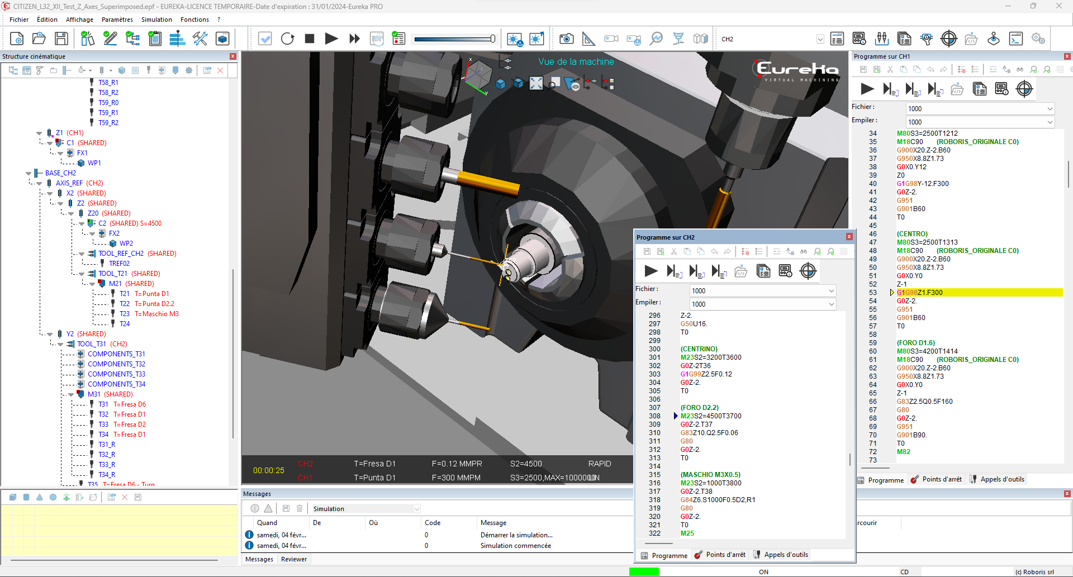The width and height of the screenshot is (1073, 577).
Task: Click line M23S2=4500T3700 in CH2 program
Action: 711,416
